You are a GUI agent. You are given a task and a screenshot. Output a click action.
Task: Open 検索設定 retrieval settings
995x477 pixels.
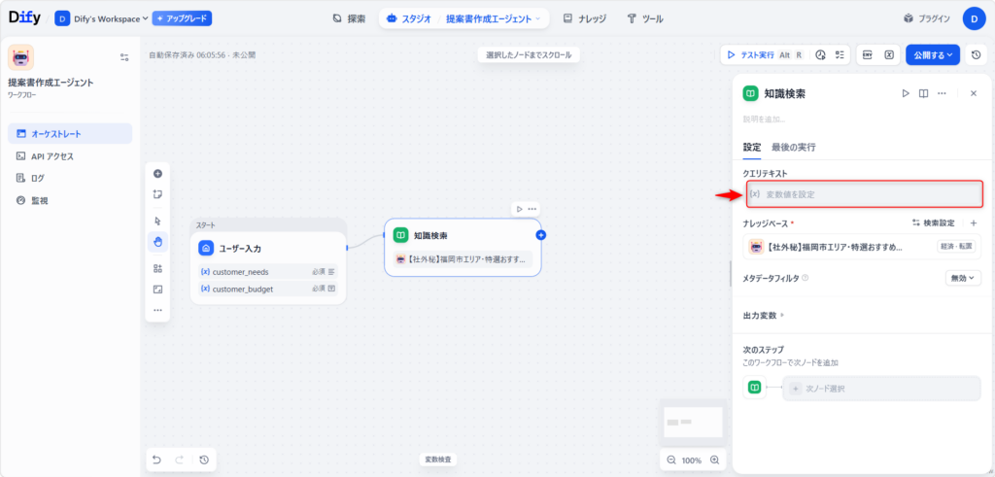[x=933, y=222]
